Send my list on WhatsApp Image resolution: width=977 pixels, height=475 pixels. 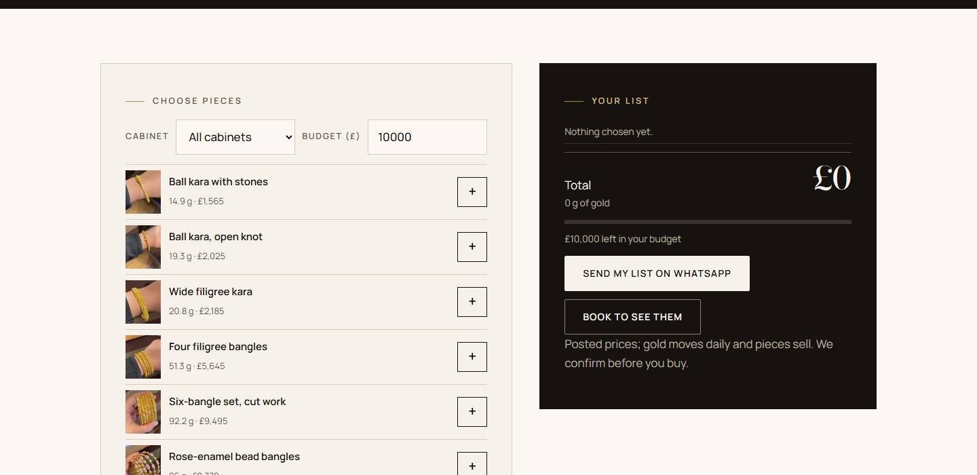coord(657,273)
